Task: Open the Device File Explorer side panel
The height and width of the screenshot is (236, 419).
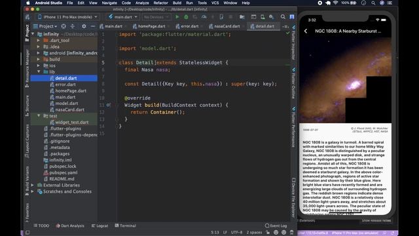Action: point(293,197)
